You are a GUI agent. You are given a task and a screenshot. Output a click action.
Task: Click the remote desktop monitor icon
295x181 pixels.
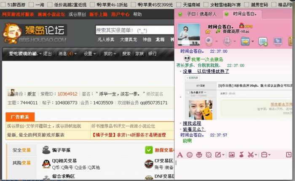click(278, 42)
